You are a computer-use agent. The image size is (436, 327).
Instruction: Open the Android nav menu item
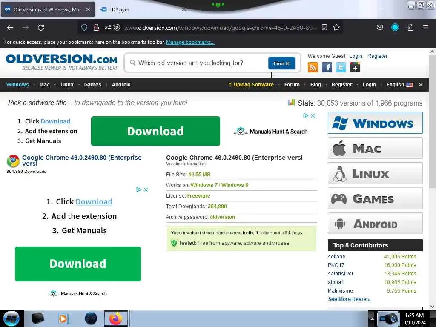coord(121,85)
